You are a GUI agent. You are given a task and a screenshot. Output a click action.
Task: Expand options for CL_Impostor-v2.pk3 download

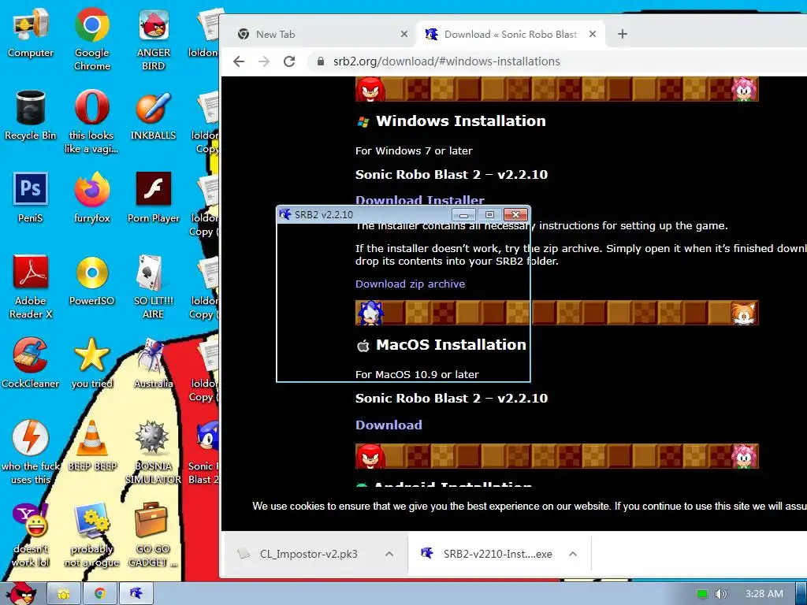389,554
